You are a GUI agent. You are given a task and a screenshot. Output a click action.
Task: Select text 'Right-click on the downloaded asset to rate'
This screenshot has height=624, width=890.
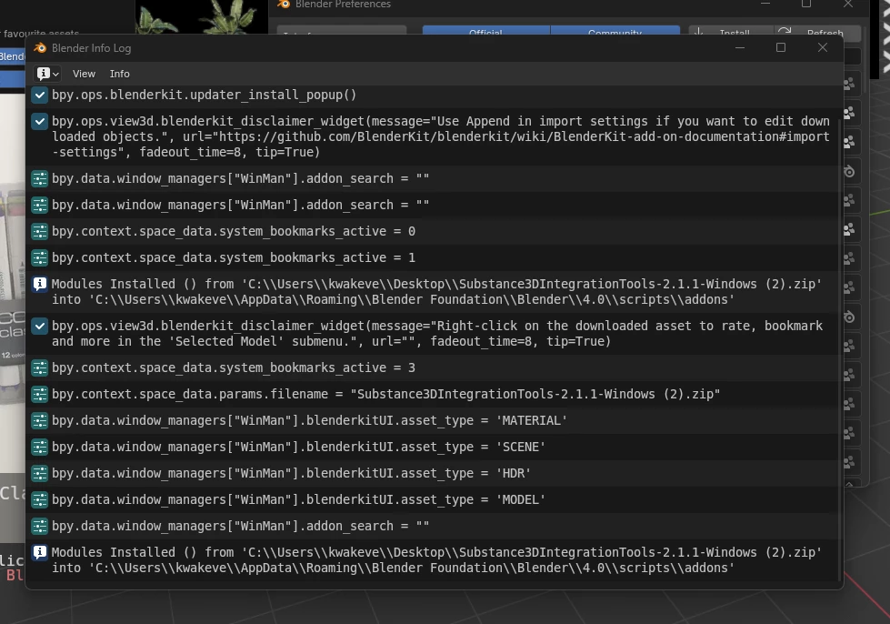(595, 326)
